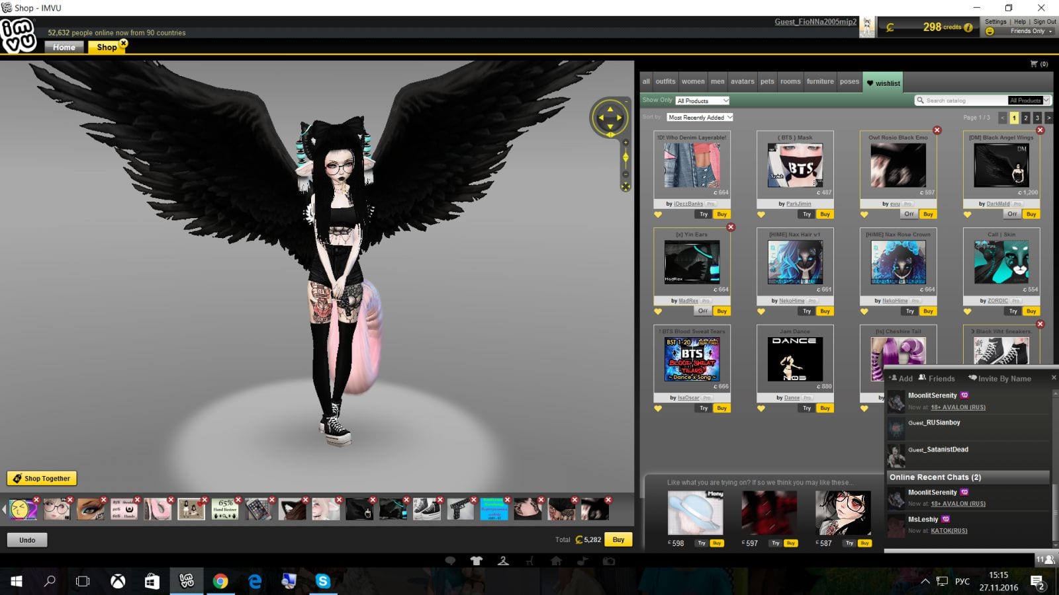Viewport: 1059px width, 595px height.
Task: Toggle Off button for Black Angel Wings
Action: pyautogui.click(x=1012, y=214)
